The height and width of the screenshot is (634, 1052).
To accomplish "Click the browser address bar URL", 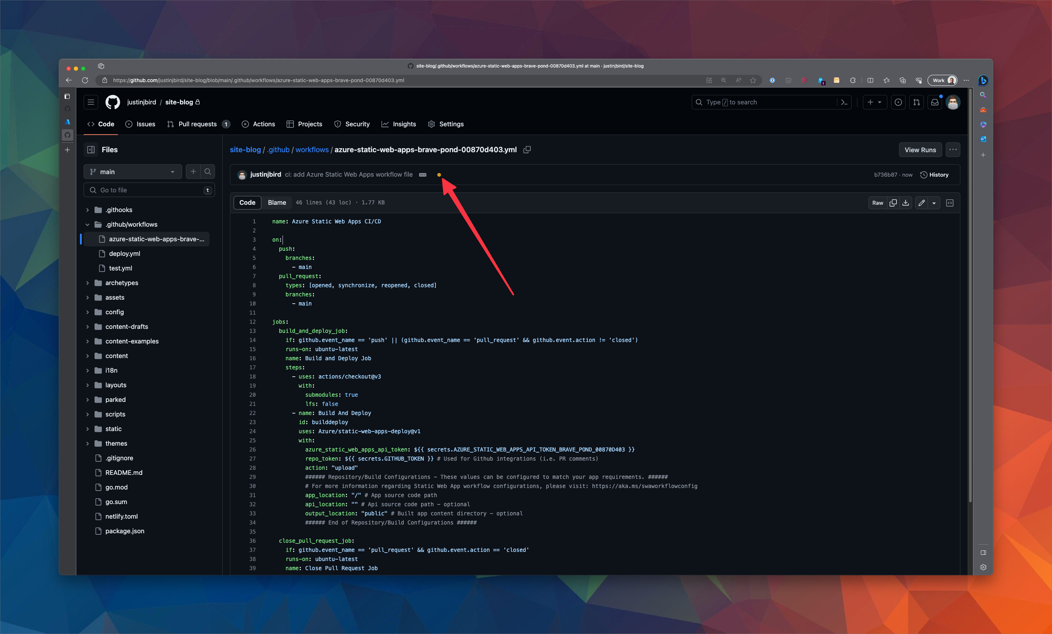I will (x=258, y=80).
